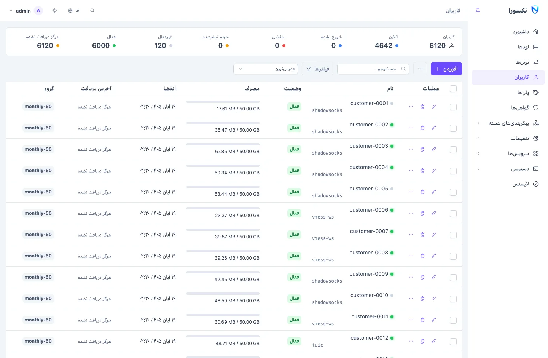The width and height of the screenshot is (548, 358).
Task: Click the افزودن add user button
Action: (446, 69)
